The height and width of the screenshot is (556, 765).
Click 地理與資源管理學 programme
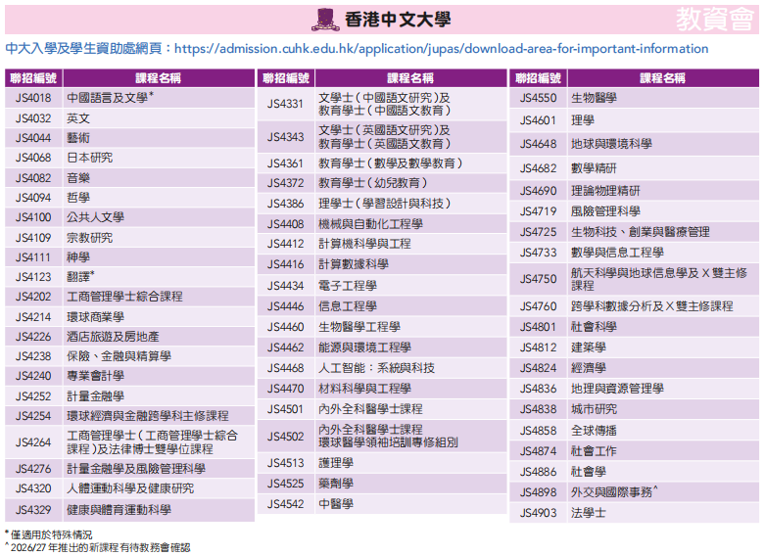click(618, 389)
